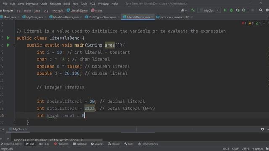Open the Build menu
The image size is (269, 151).
click(x=66, y=3)
